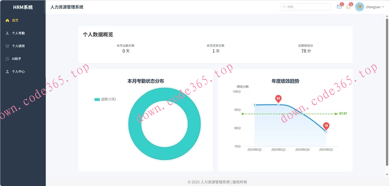The width and height of the screenshot is (389, 186).
Task: Click the 0 天 attendance value
Action: click(x=126, y=51)
